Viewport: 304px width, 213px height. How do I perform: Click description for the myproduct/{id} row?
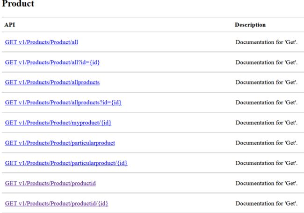[x=266, y=123]
